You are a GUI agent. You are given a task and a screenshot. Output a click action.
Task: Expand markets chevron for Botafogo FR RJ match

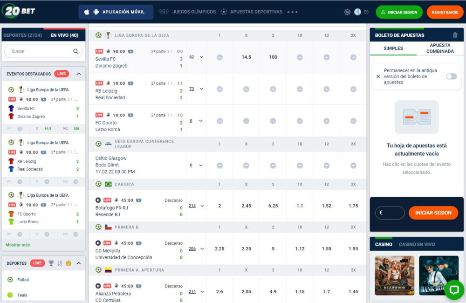pos(202,206)
